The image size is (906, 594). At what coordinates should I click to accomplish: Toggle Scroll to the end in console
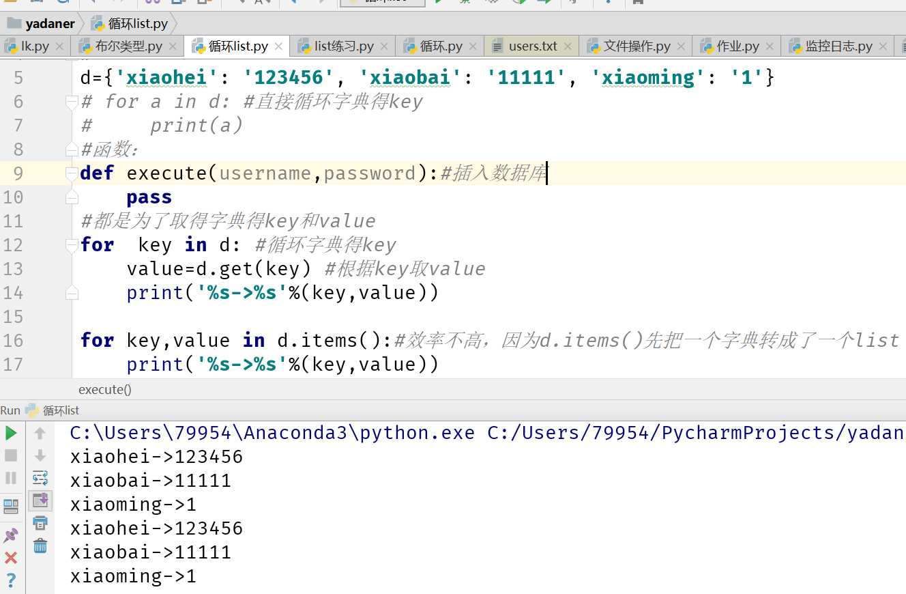click(40, 500)
